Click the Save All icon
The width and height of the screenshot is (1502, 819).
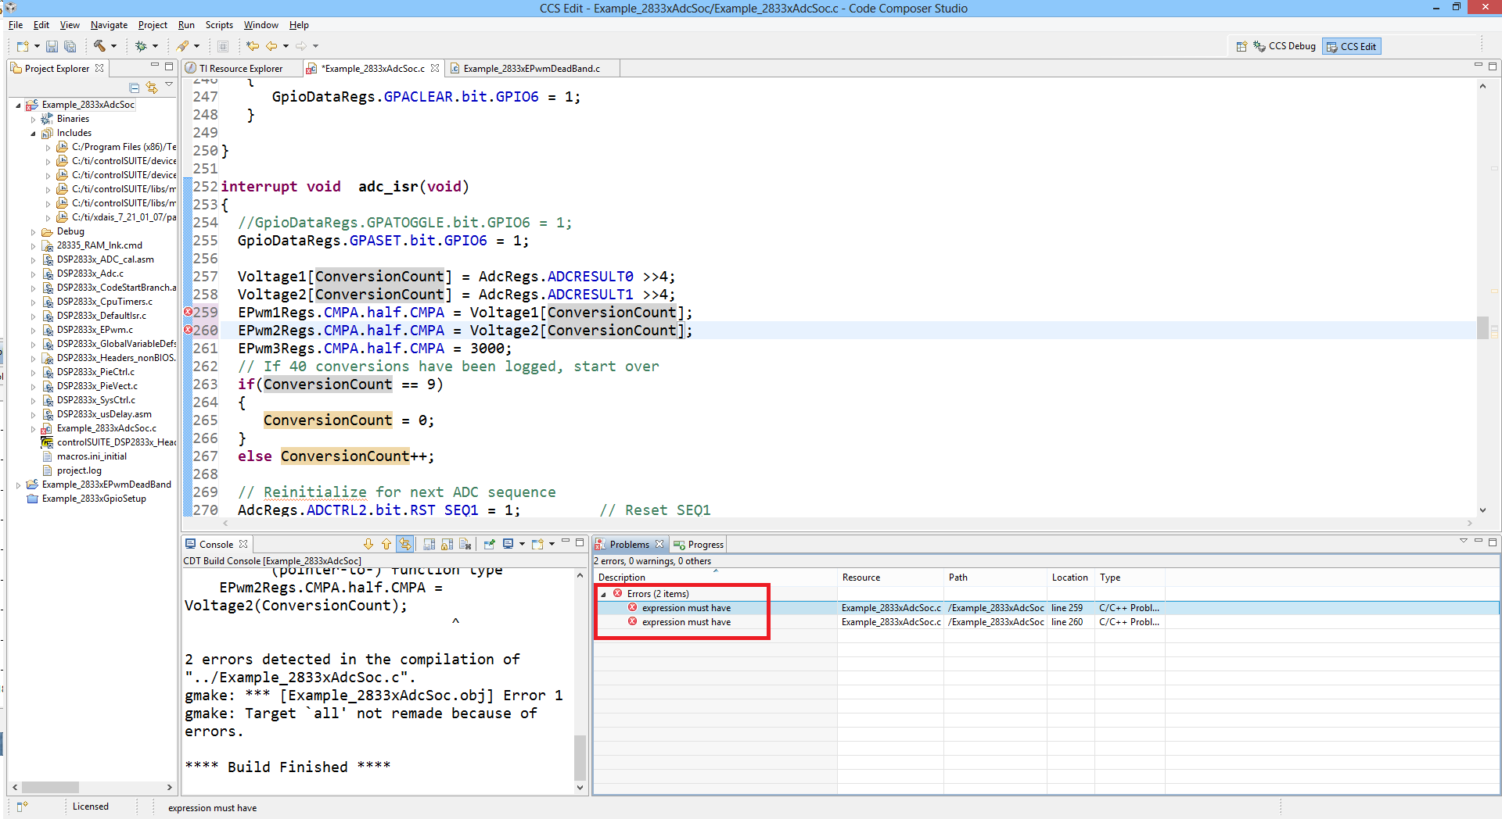70,46
